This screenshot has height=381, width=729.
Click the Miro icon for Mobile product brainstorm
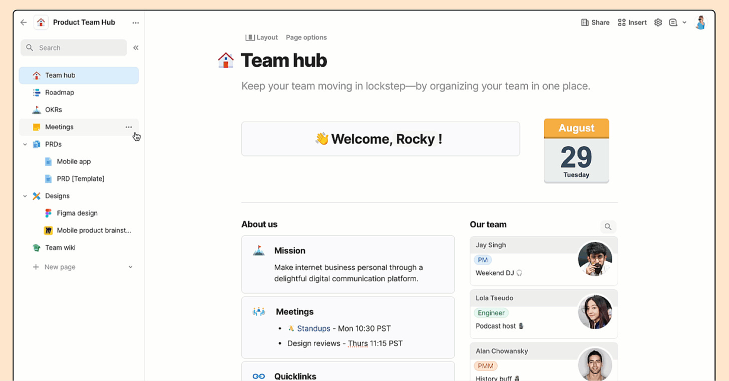48,230
